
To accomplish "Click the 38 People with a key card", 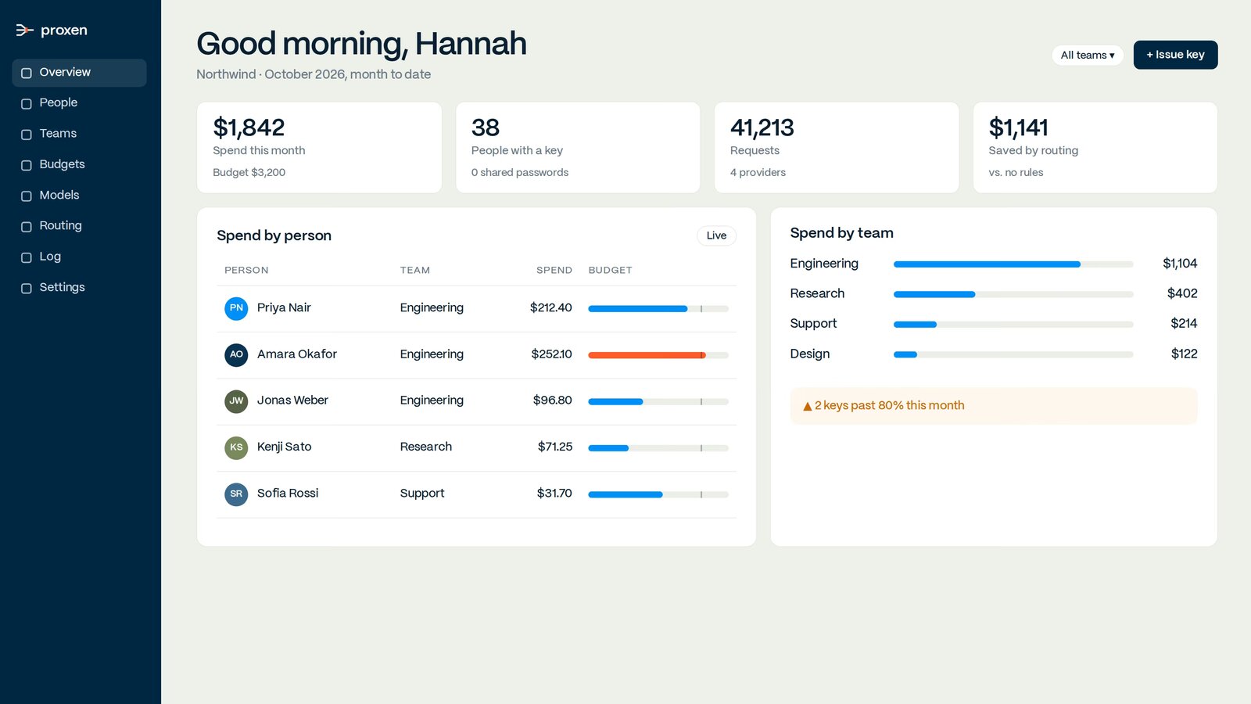I will pyautogui.click(x=578, y=148).
